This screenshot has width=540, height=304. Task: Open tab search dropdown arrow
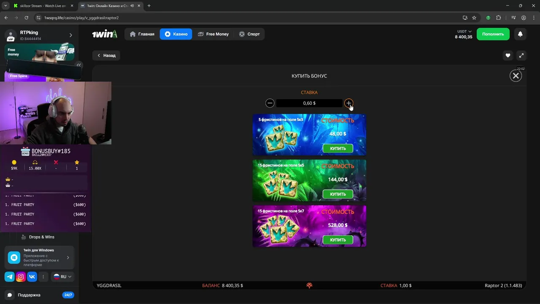5,6
